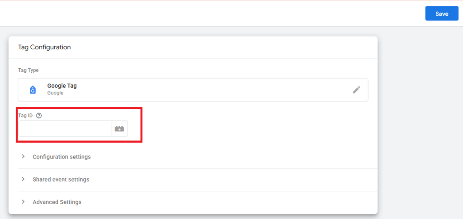The height and width of the screenshot is (219, 463).
Task: Open the variable picker brick icon
Action: 119,129
